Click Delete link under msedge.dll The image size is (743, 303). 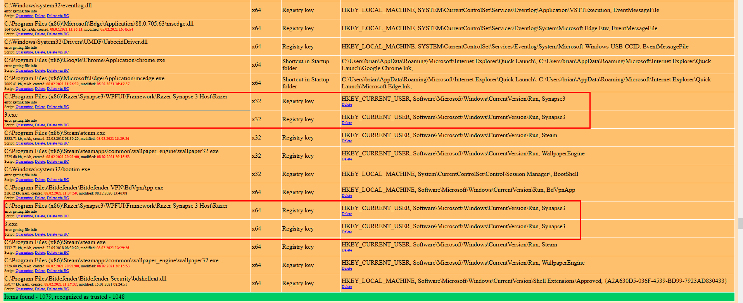coord(40,34)
